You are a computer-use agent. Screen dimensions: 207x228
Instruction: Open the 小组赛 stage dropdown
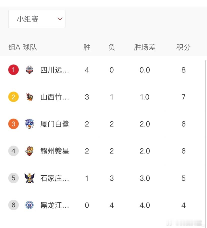click(x=37, y=19)
